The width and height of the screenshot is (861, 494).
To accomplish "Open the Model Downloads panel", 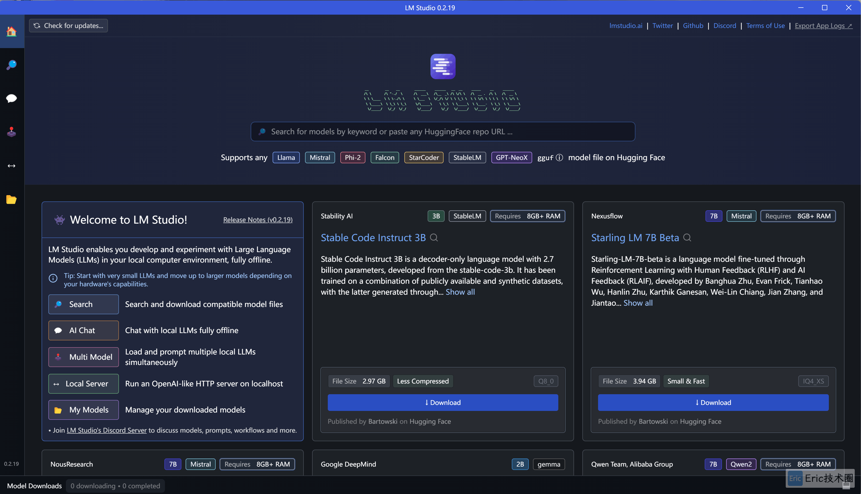I will 34,486.
